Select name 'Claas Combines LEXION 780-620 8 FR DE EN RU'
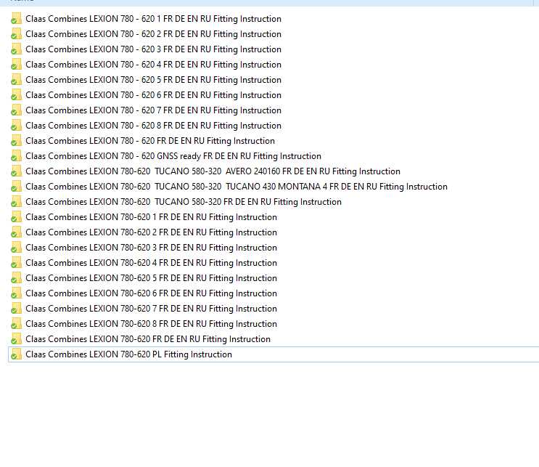 click(x=151, y=323)
